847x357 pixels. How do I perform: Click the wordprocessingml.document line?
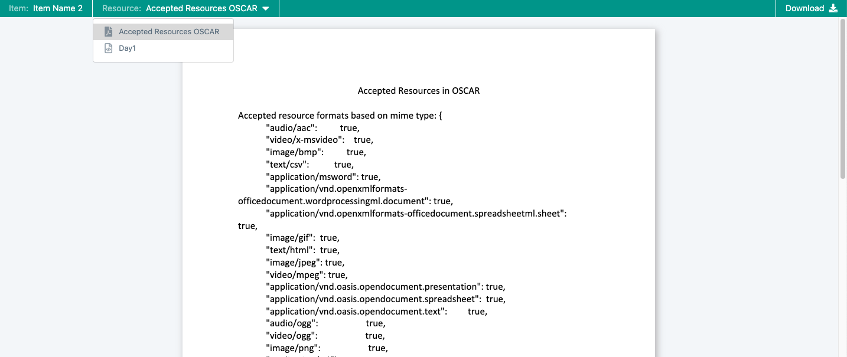click(x=346, y=201)
